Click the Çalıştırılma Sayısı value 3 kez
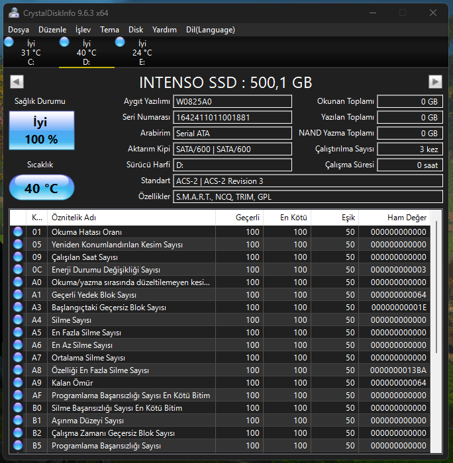Screen dimensions: 453x463 (410, 149)
